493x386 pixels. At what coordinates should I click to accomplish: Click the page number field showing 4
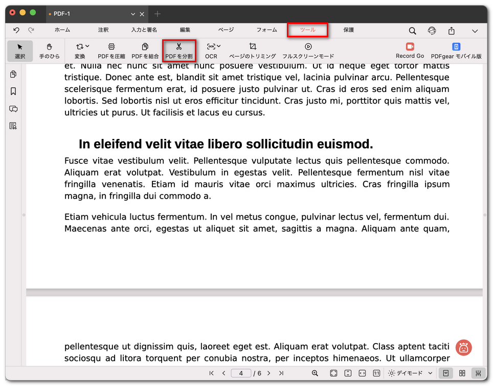tap(241, 373)
